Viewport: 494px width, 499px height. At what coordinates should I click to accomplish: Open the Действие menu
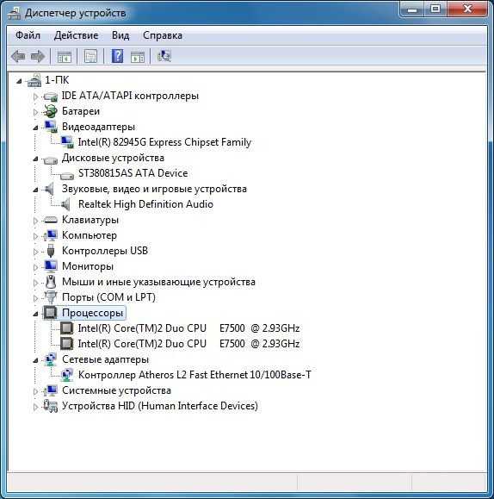pos(76,35)
